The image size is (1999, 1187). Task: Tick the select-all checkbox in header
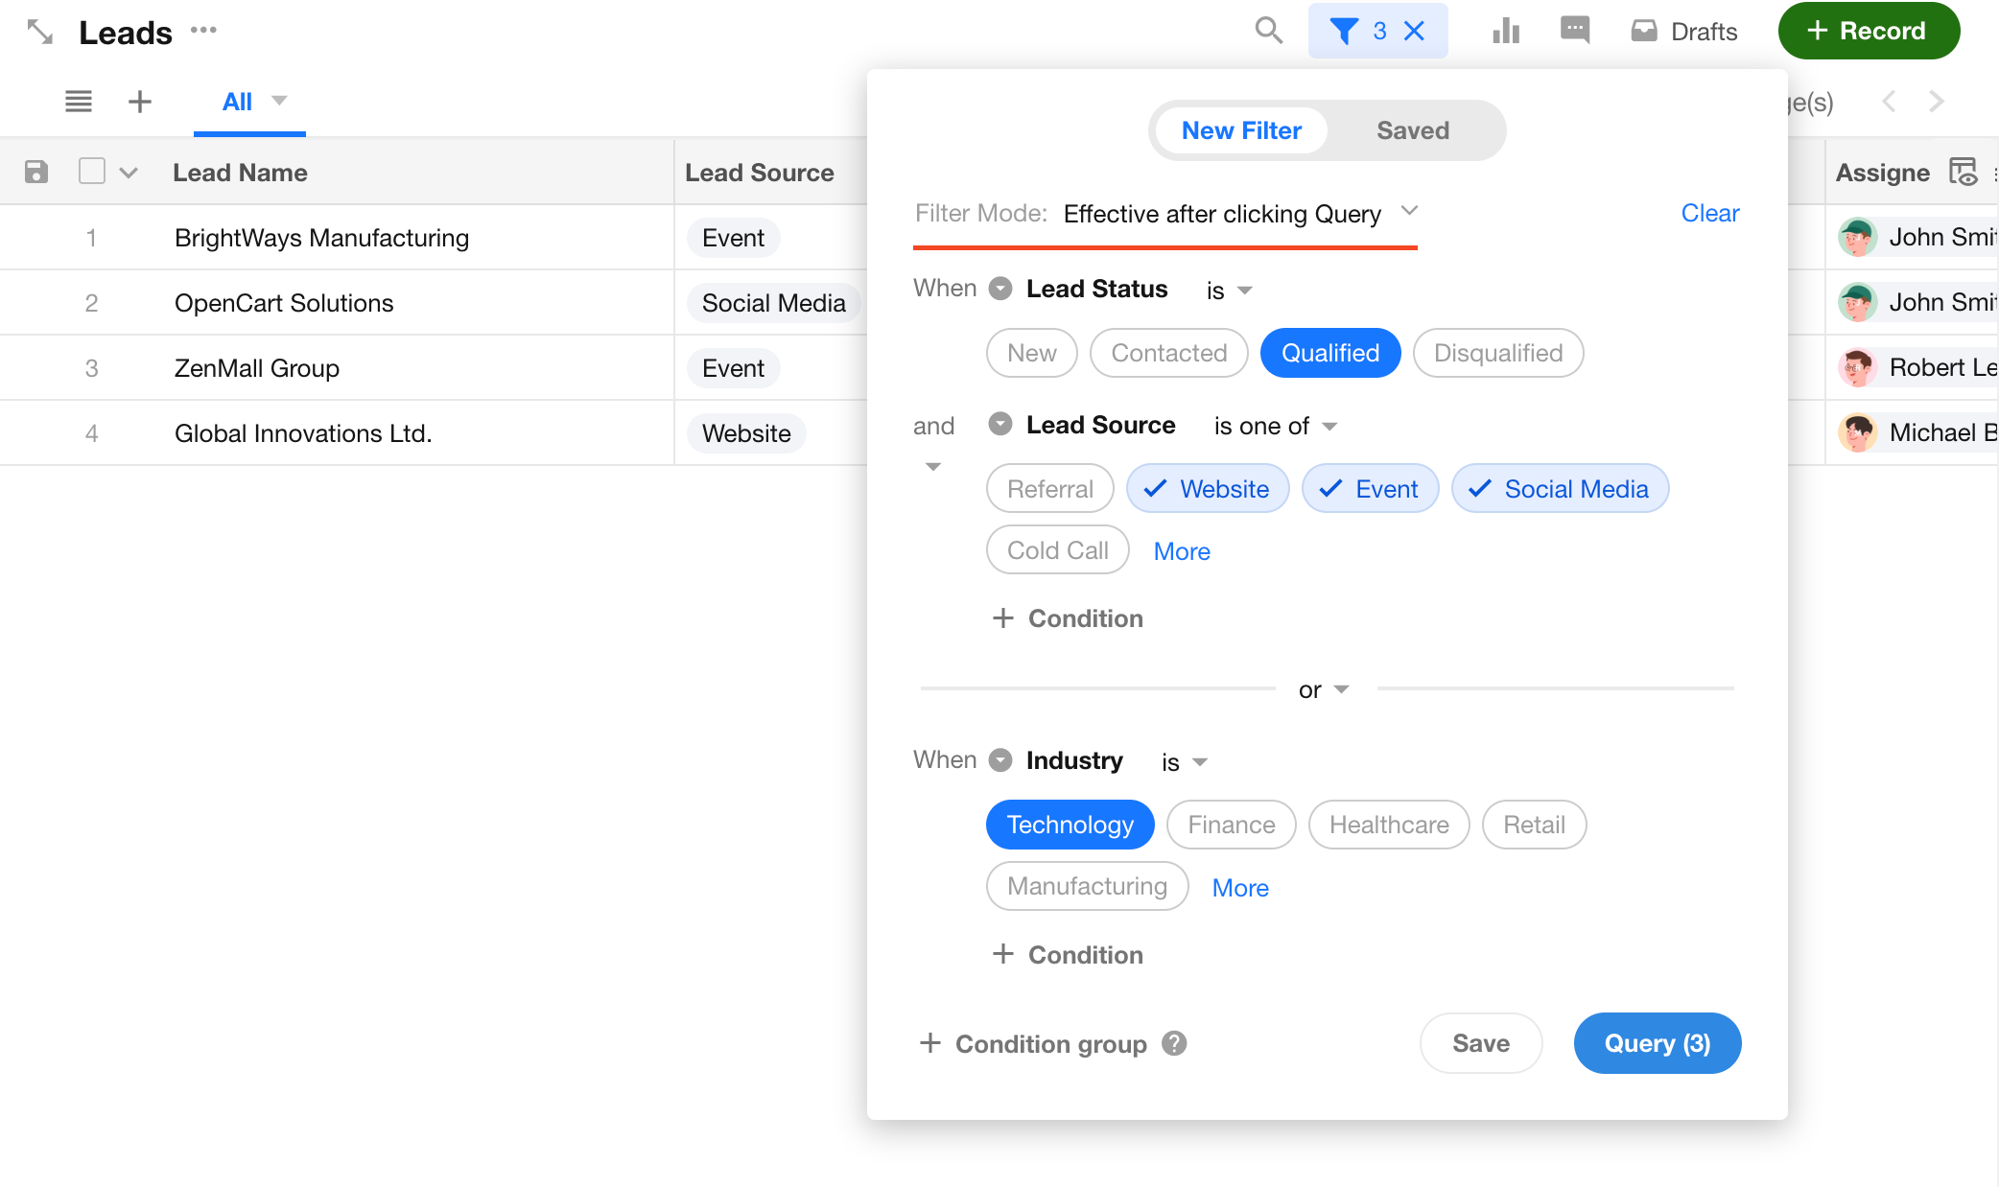click(x=92, y=172)
